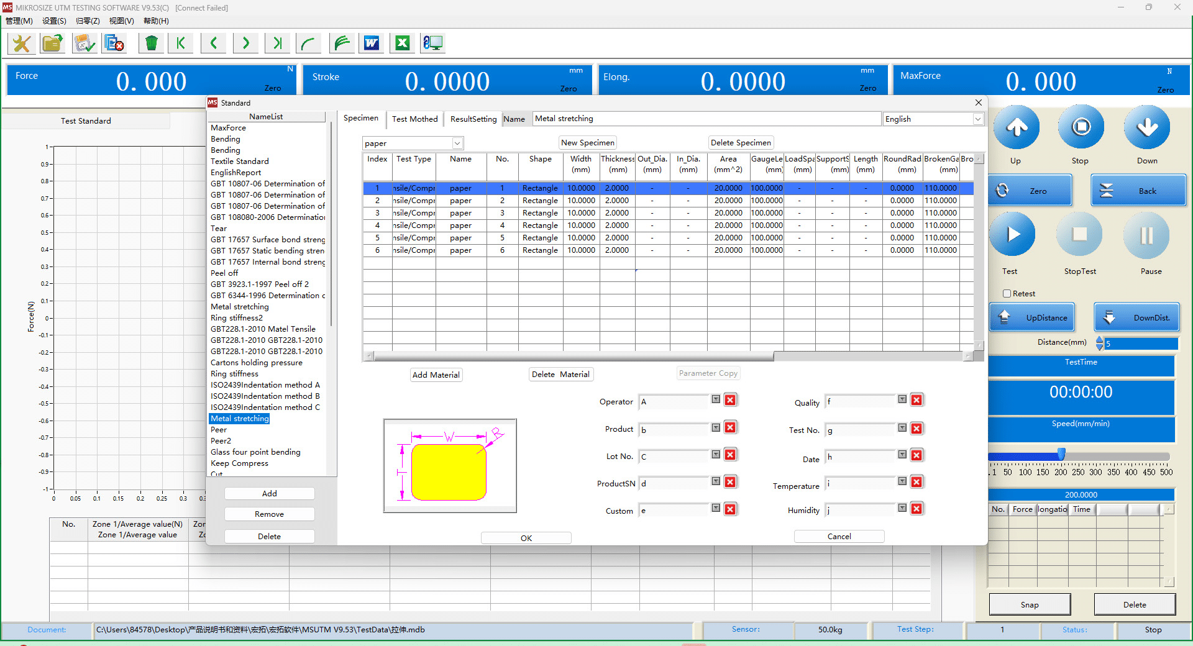Switch to the ResultSetting tab
The height and width of the screenshot is (646, 1193).
click(473, 119)
